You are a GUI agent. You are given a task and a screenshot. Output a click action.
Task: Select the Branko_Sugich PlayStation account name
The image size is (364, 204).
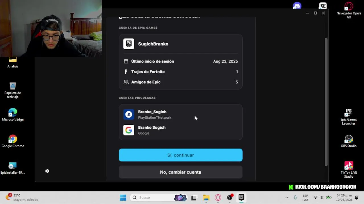[x=152, y=112]
